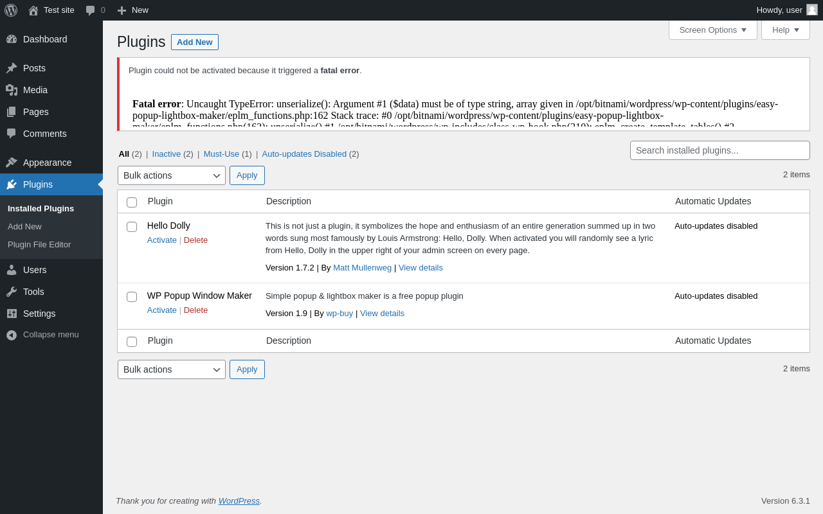
Task: Filter plugins by Inactive tab
Action: click(x=167, y=154)
